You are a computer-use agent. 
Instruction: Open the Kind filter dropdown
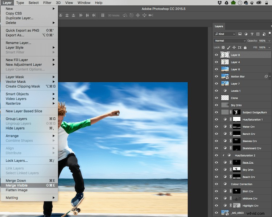click(x=225, y=34)
